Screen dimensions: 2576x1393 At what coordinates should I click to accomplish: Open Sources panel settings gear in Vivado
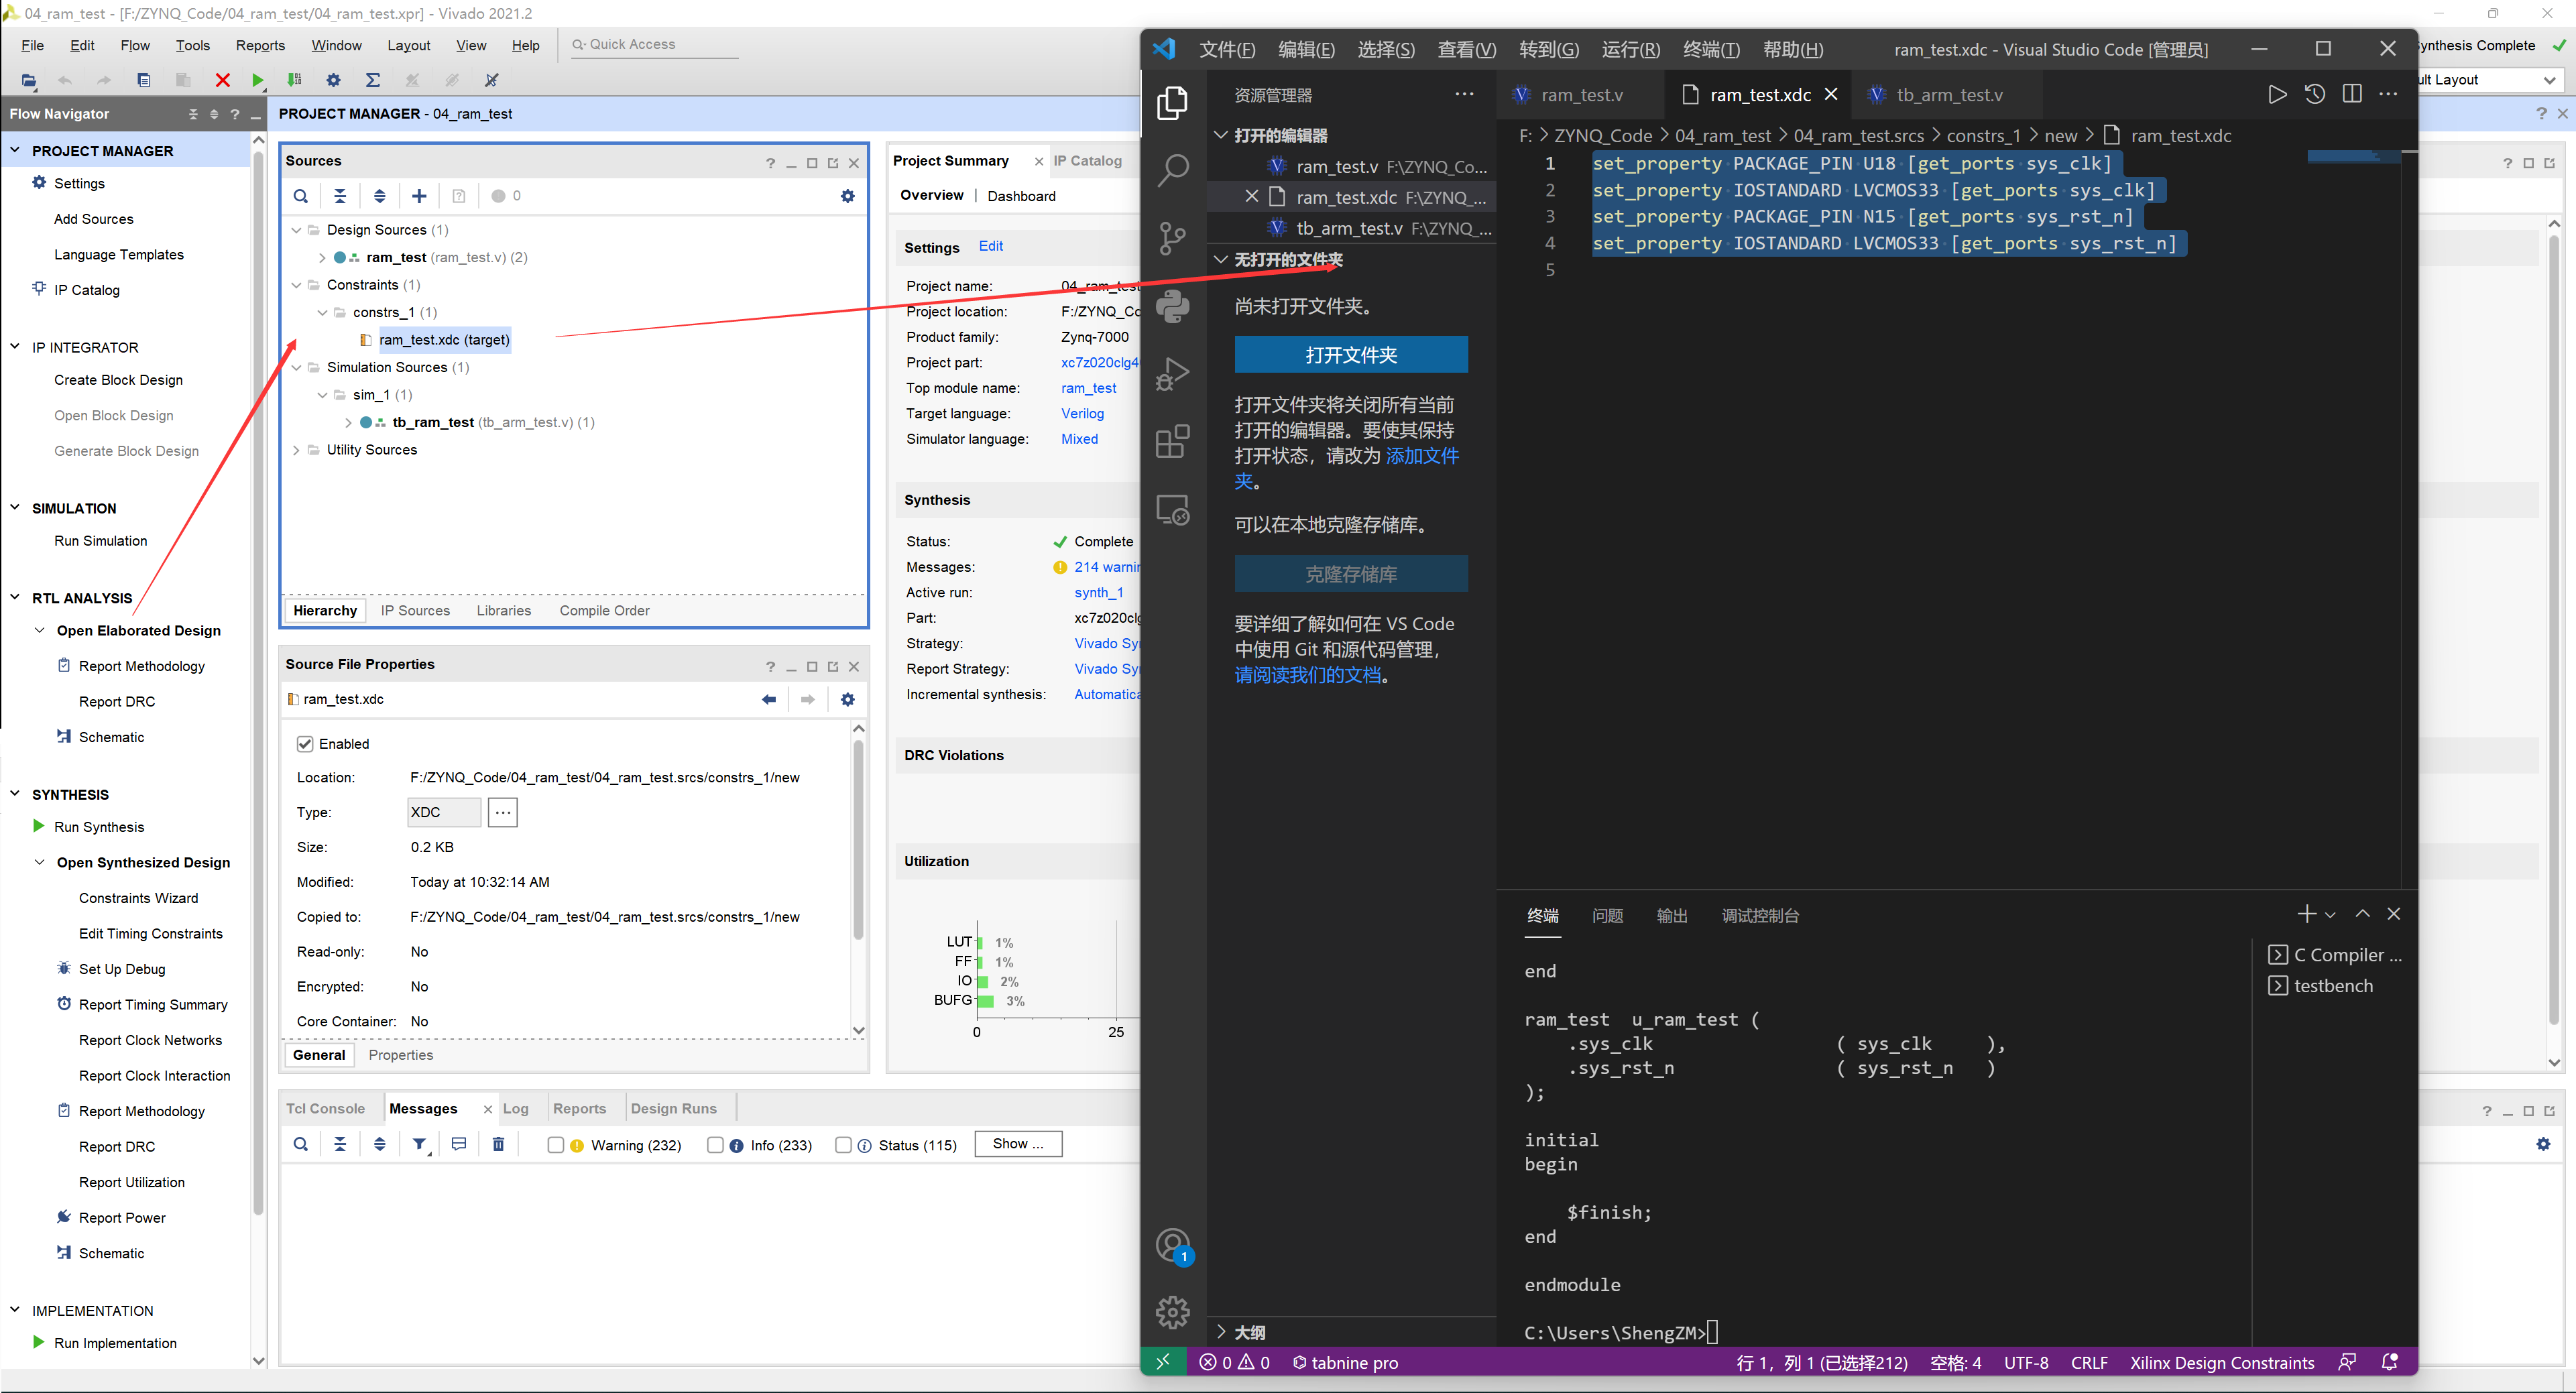[x=847, y=195]
